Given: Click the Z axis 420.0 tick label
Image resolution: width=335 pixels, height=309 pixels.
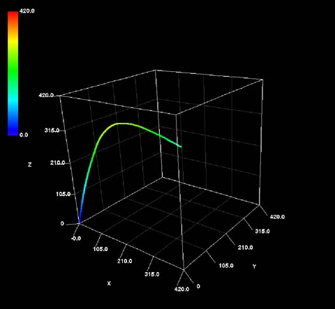Looking at the screenshot, I should click(x=46, y=96).
